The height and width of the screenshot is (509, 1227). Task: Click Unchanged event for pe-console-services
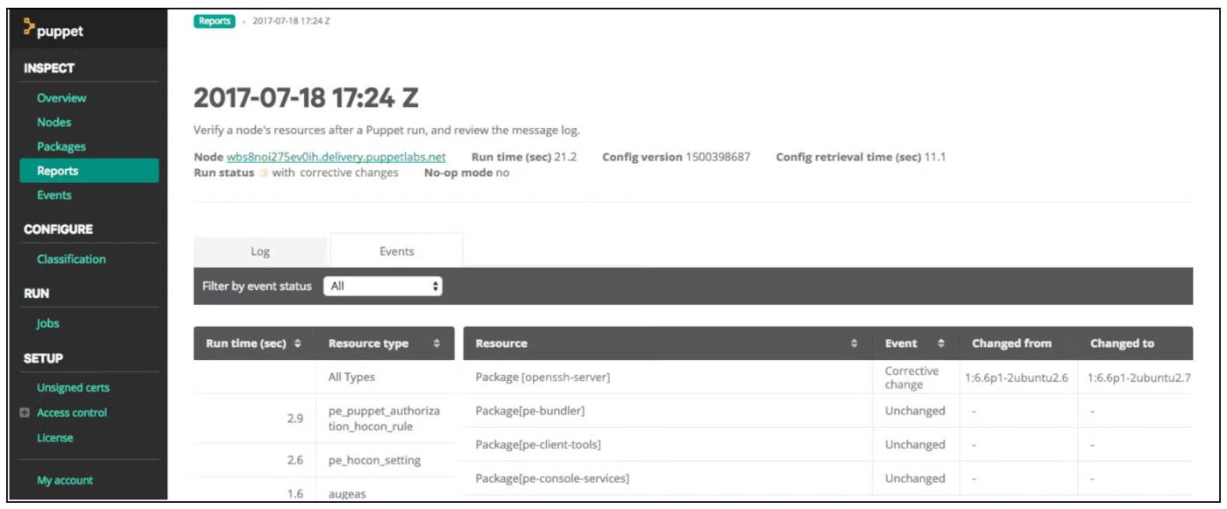(915, 478)
